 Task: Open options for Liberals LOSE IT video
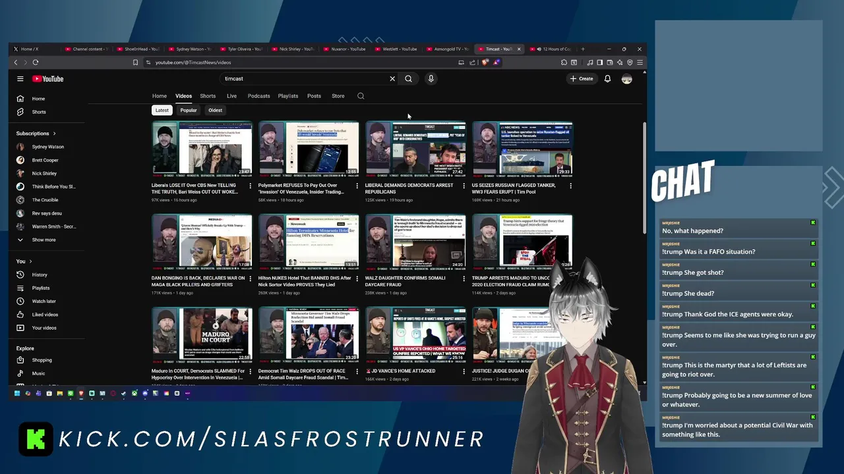click(250, 186)
